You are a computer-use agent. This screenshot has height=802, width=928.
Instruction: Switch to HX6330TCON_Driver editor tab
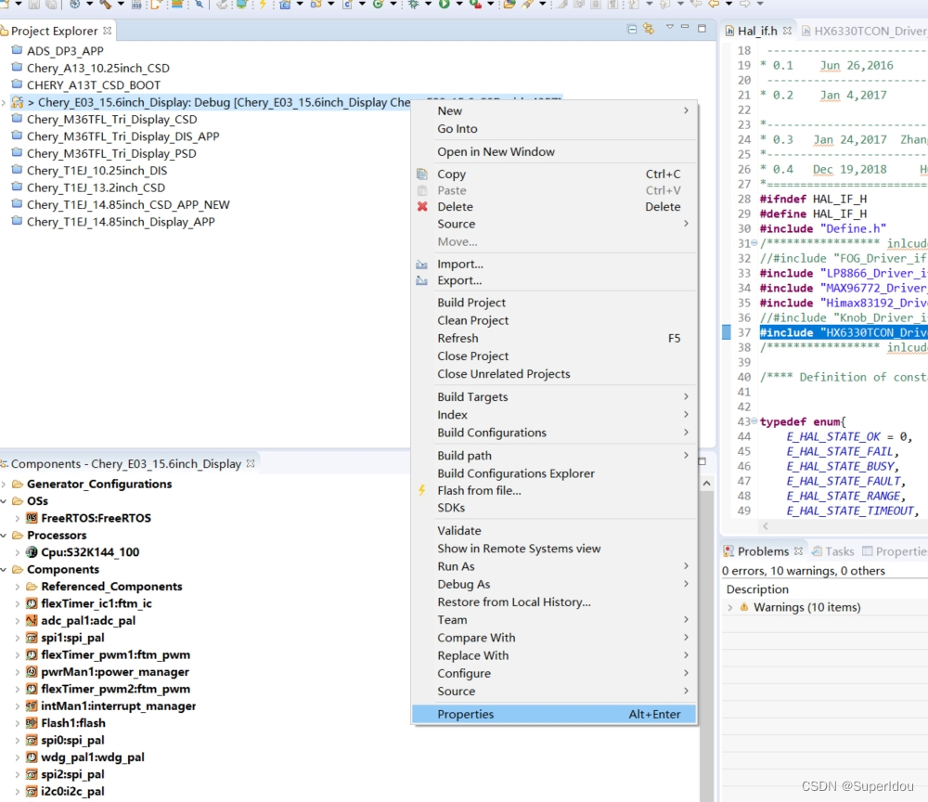(864, 31)
